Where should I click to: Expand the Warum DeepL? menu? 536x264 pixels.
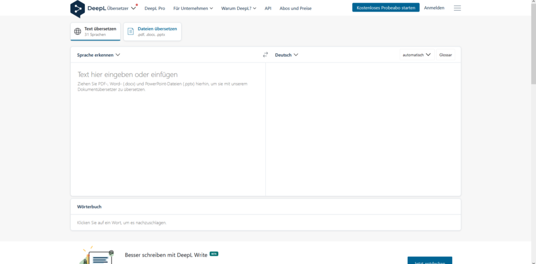click(239, 8)
